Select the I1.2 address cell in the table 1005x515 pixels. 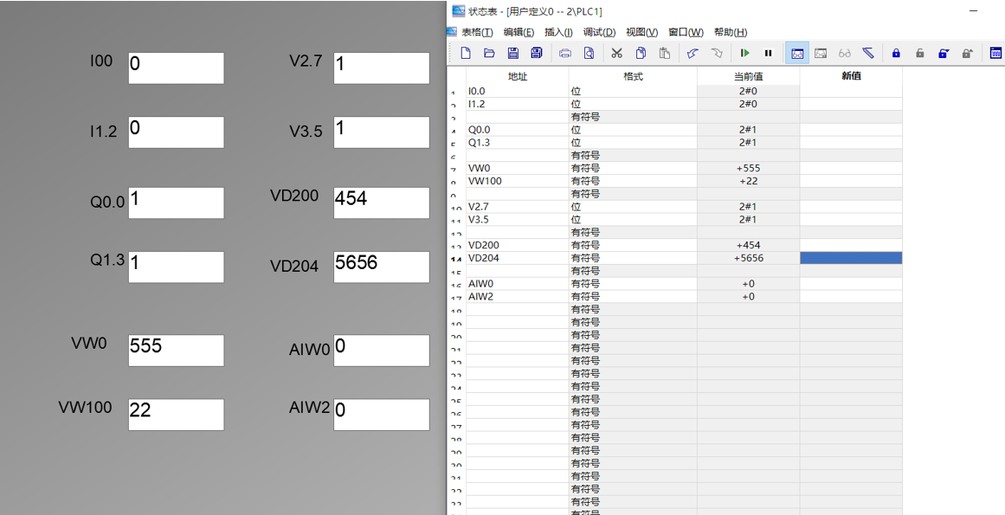[518, 104]
